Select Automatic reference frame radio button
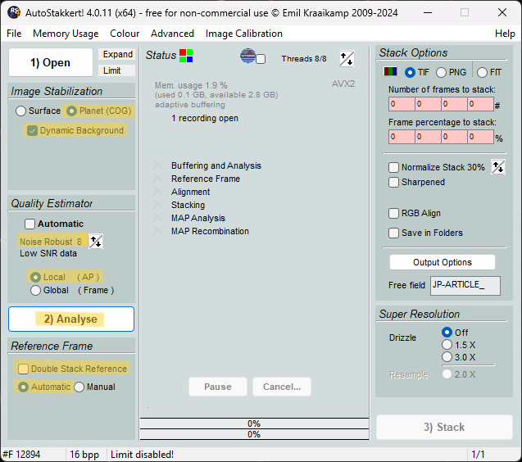The height and width of the screenshot is (462, 522). 23,387
